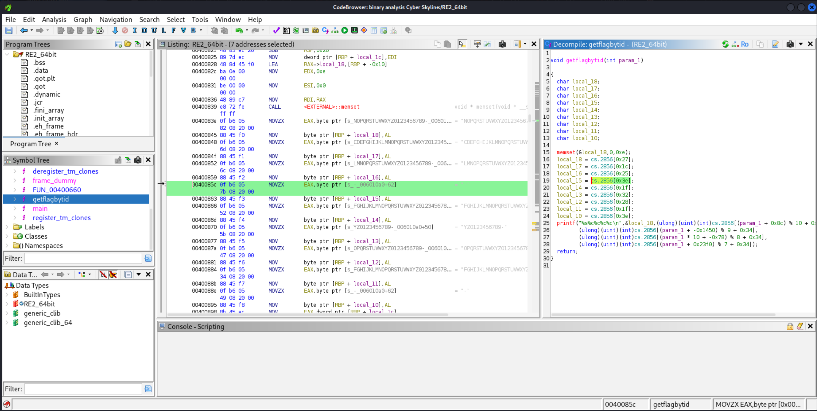Image resolution: width=817 pixels, height=411 pixels.
Task: Snapshot the Decompile window with camera icon
Action: click(790, 44)
